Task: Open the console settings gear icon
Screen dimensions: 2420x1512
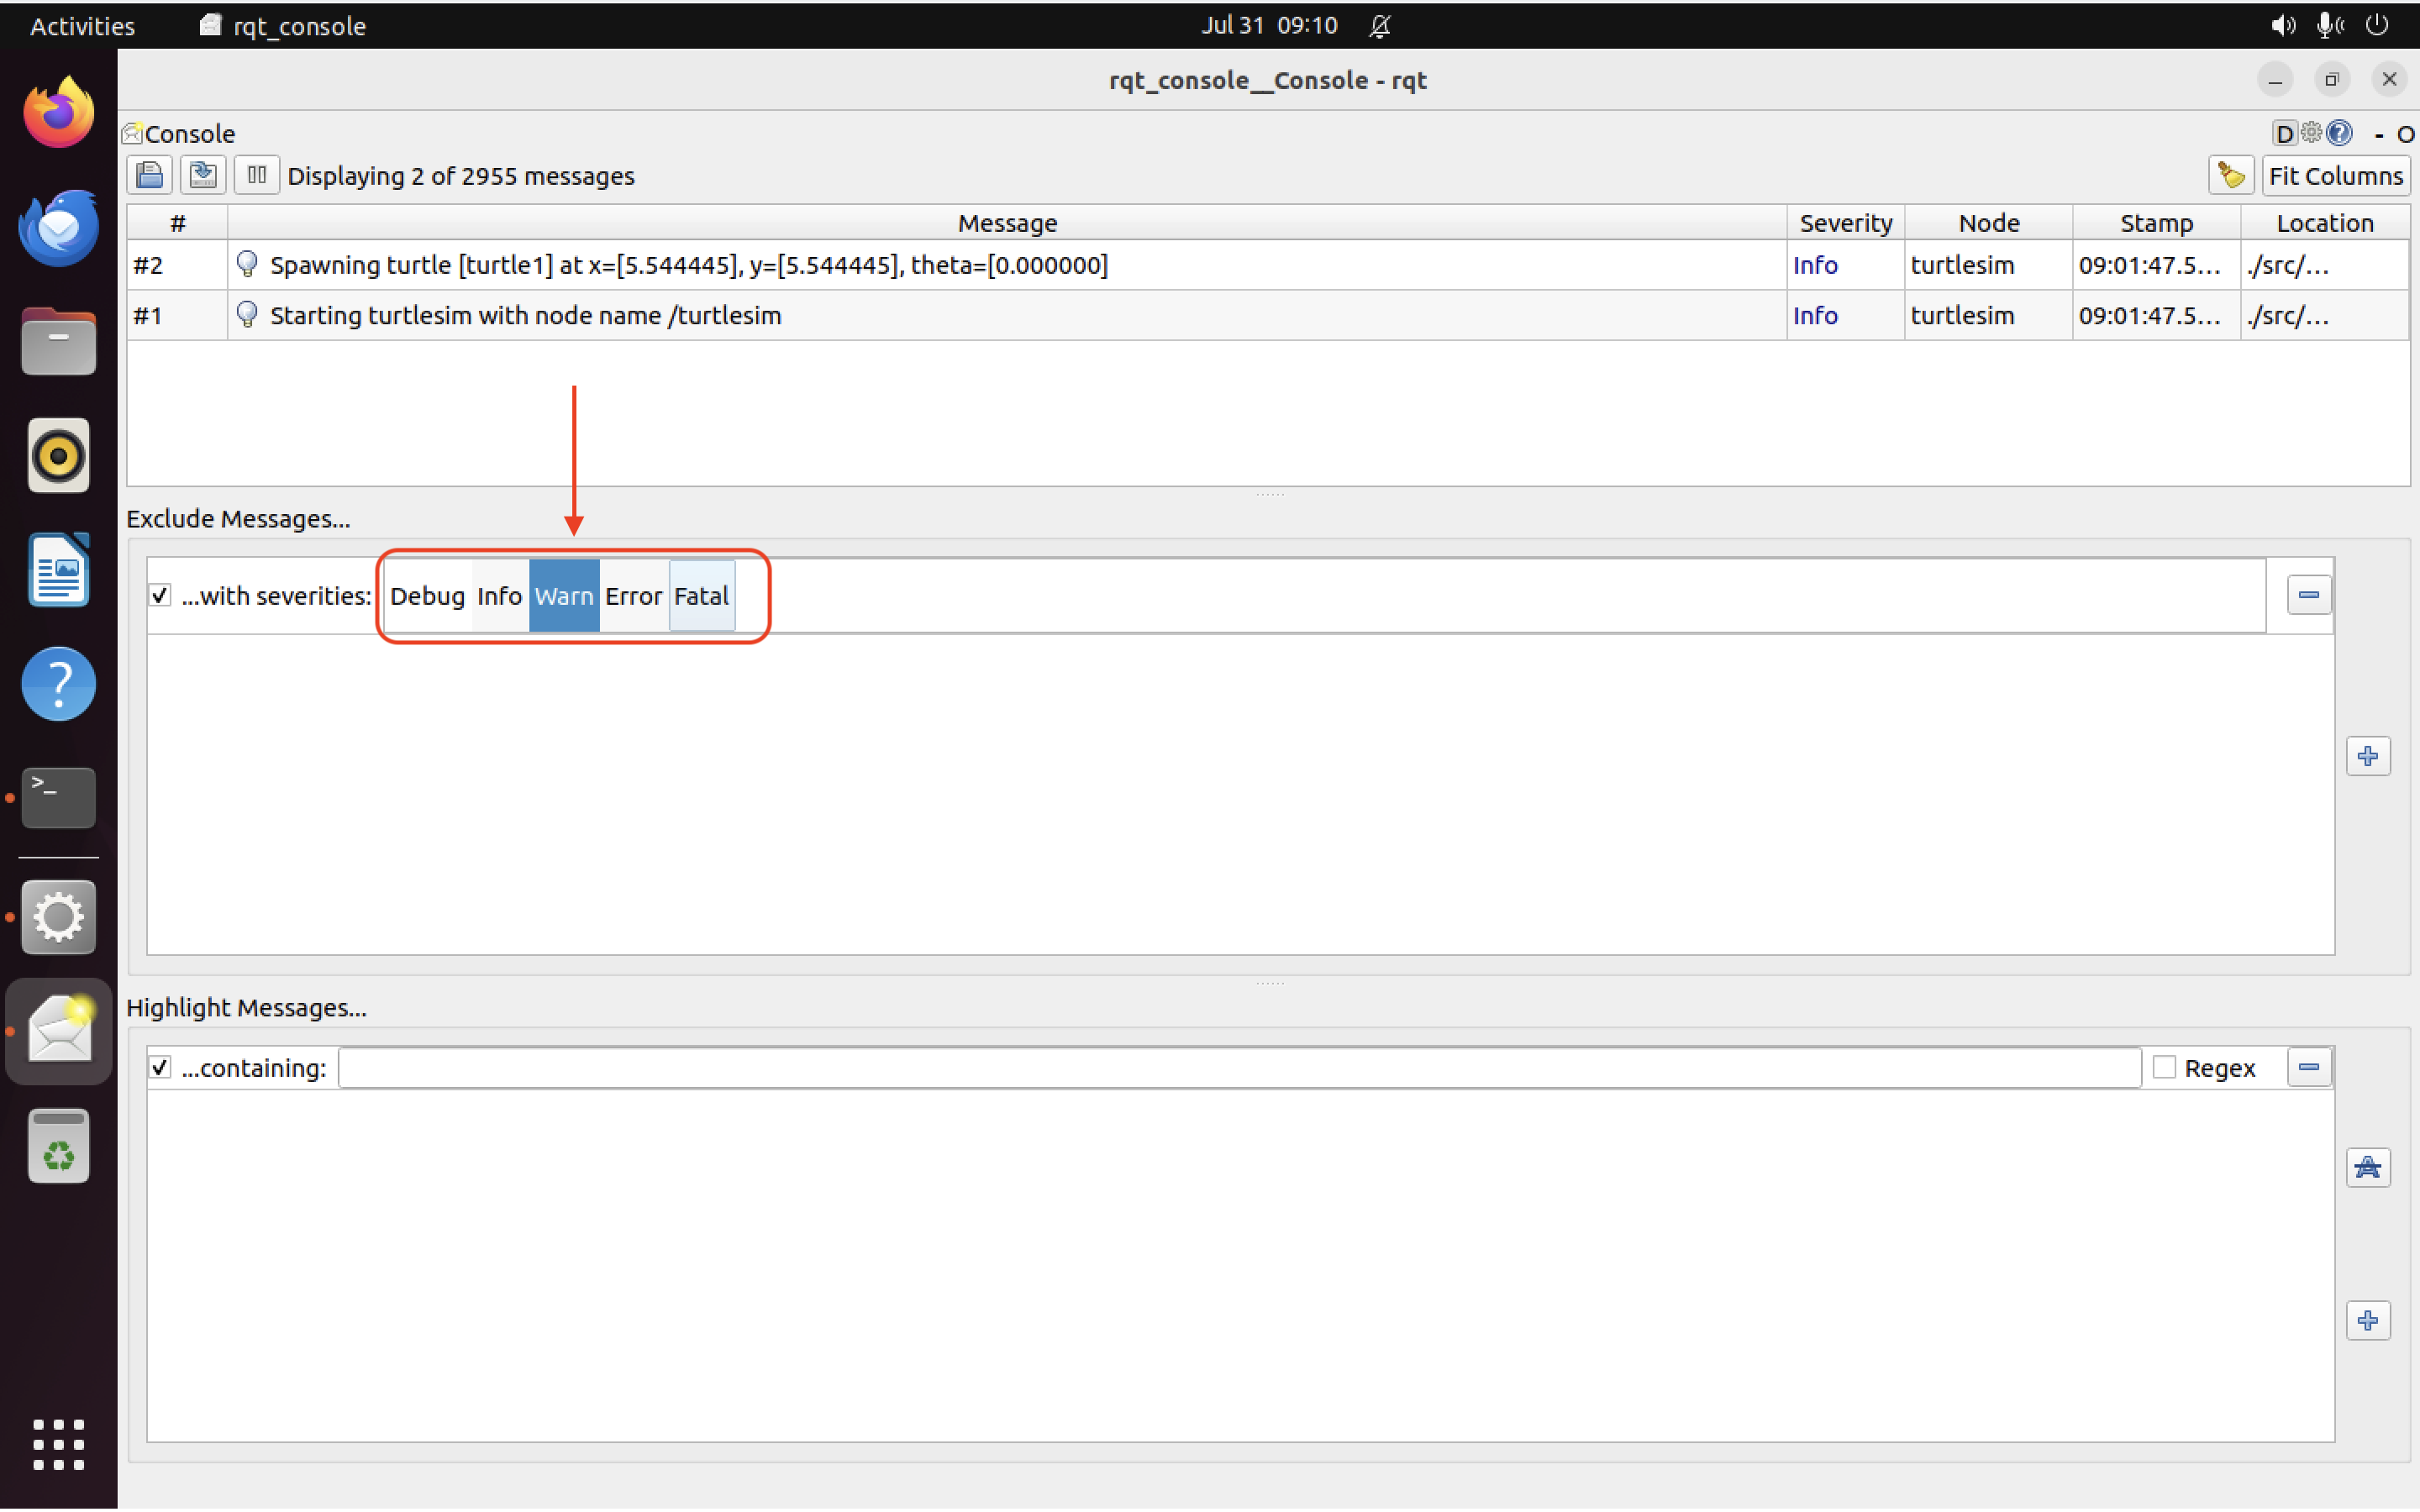Action: [x=2312, y=133]
